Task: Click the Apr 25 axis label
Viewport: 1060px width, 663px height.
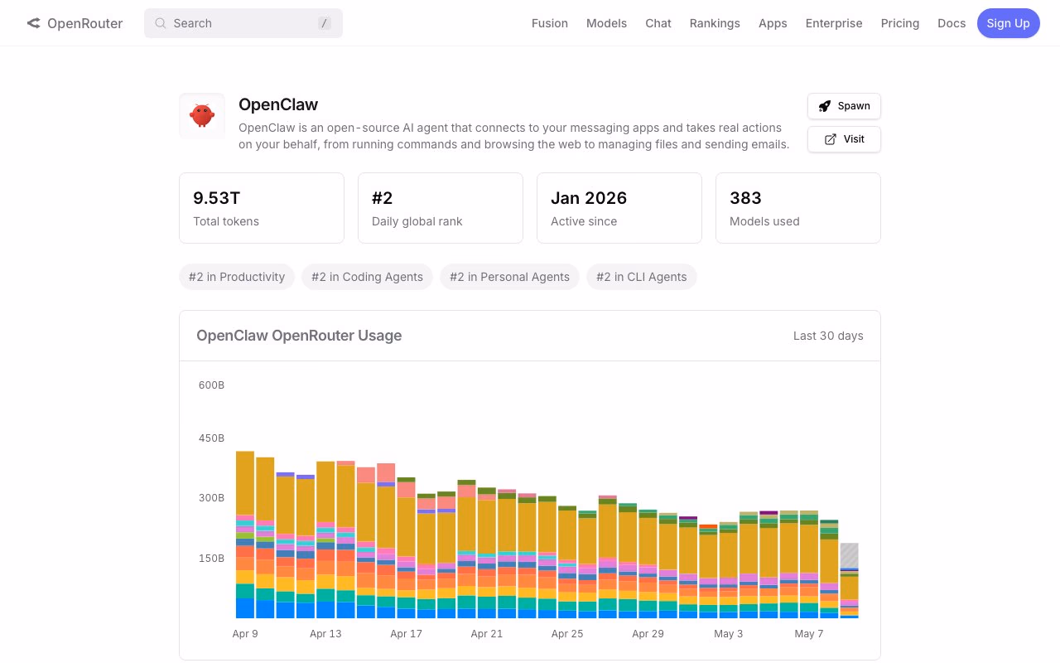Action: 567,634
